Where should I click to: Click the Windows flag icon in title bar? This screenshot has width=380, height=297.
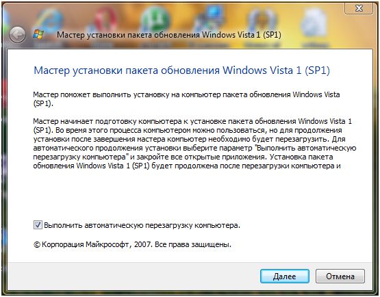pyautogui.click(x=38, y=35)
